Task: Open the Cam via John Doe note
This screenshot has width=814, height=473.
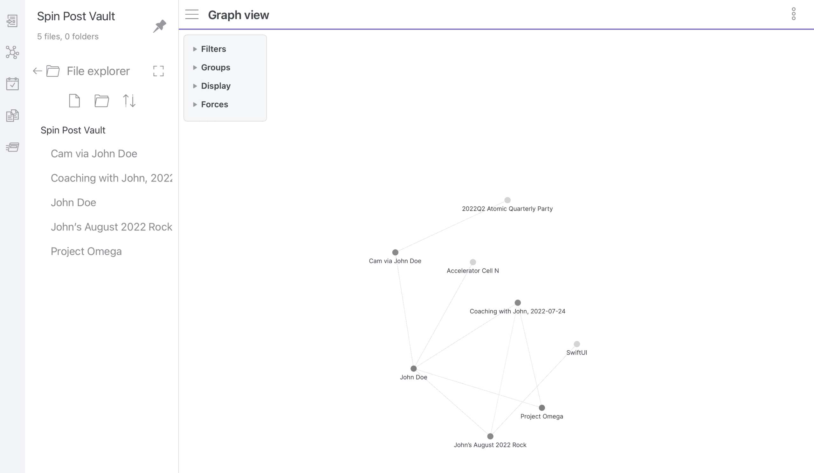Action: click(94, 154)
